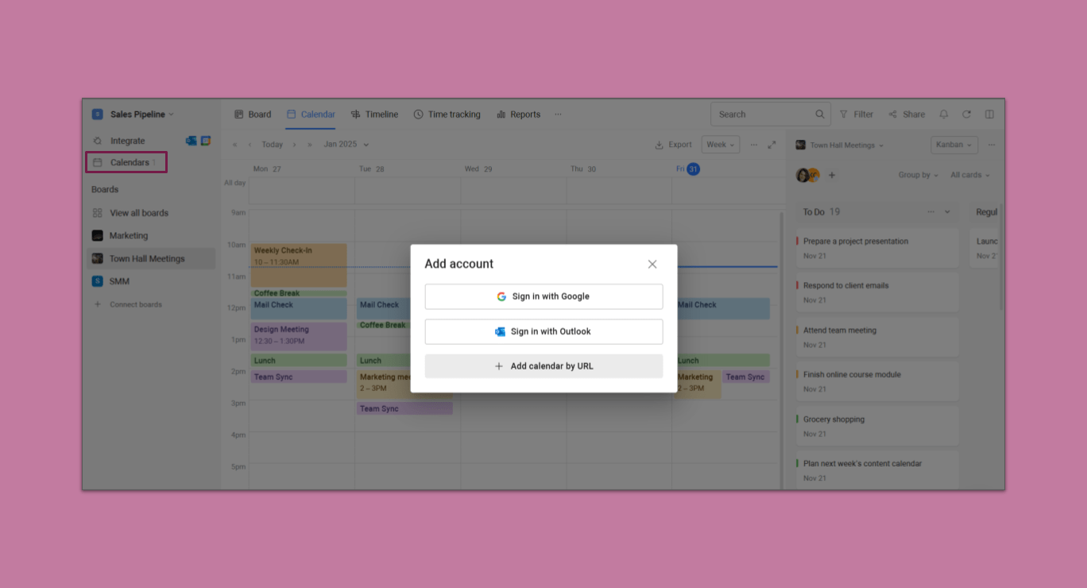Screen dimensions: 1087x588
Task: Open the Group by dropdown
Action: (919, 175)
